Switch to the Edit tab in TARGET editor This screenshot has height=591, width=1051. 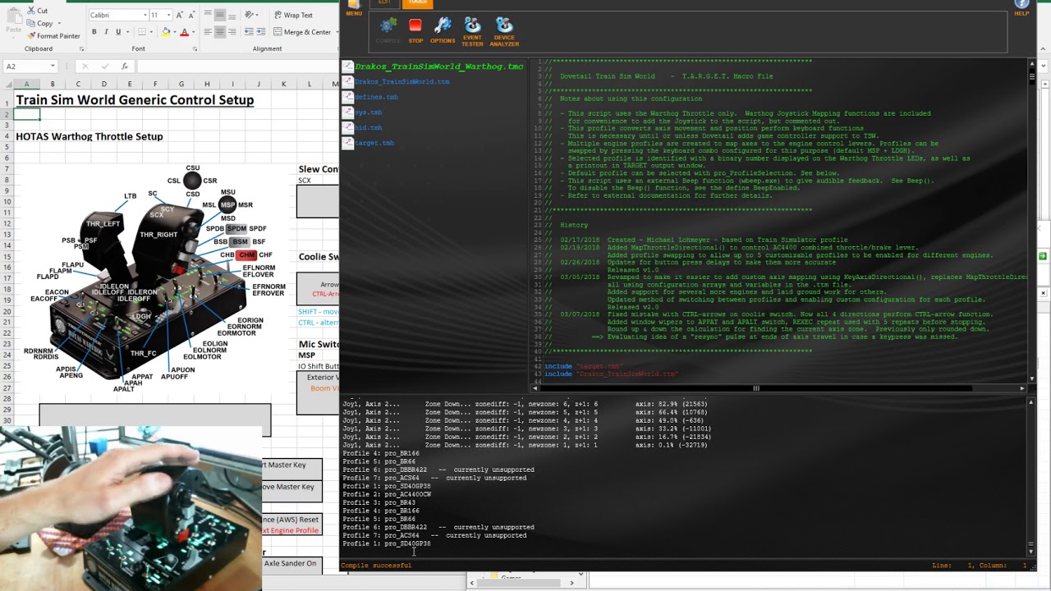click(x=384, y=3)
